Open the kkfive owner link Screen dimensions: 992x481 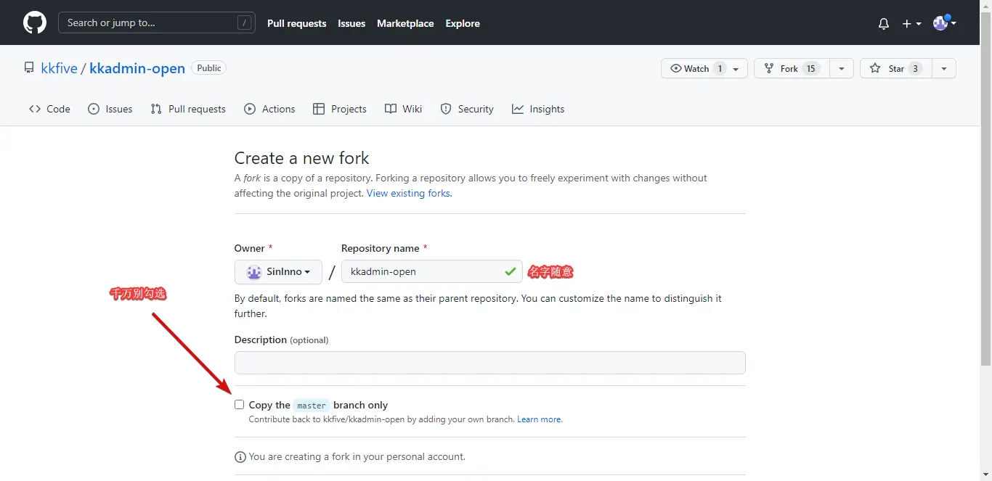click(60, 68)
